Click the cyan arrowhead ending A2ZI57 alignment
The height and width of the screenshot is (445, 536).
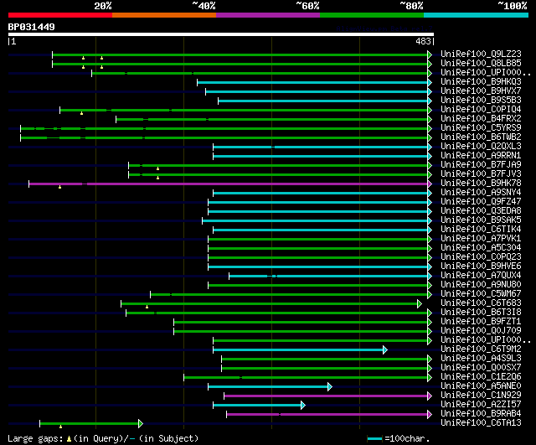[303, 406]
